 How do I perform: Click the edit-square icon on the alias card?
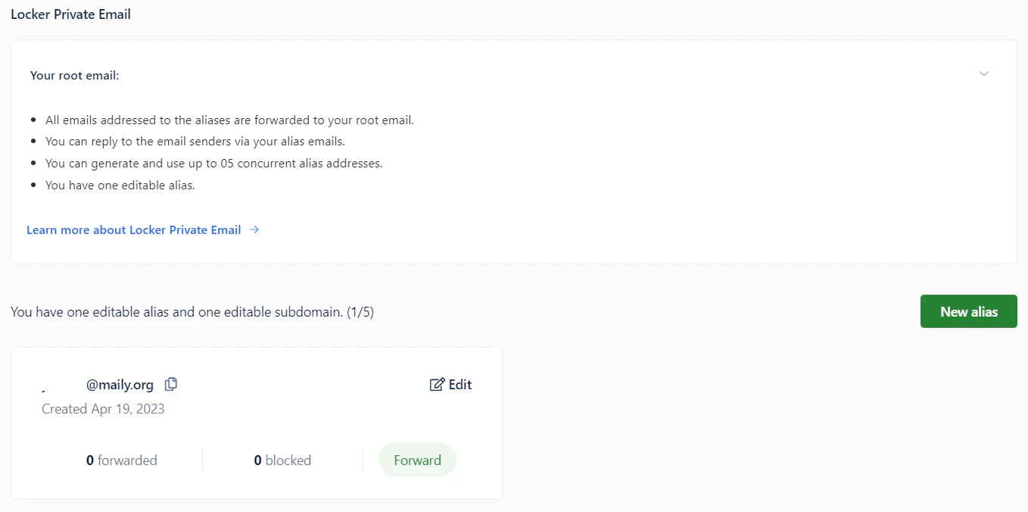point(437,384)
